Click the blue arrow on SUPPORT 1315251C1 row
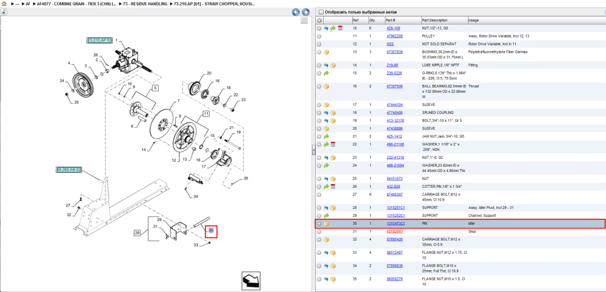 326,208
